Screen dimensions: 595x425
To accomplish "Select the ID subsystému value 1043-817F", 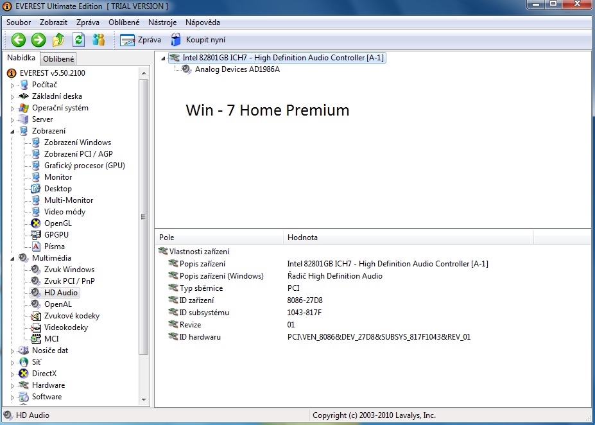I will [304, 312].
